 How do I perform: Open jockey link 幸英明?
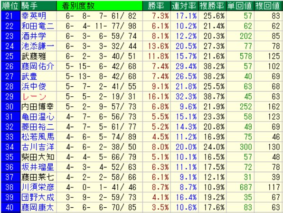pyautogui.click(x=34, y=16)
